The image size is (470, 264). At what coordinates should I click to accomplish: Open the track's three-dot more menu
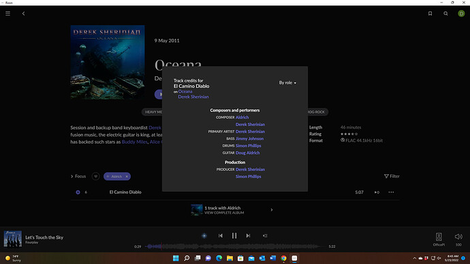point(391,192)
